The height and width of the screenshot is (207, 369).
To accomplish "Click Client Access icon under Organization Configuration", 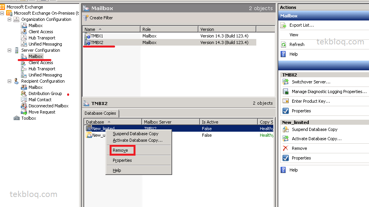I will click(x=24, y=32).
